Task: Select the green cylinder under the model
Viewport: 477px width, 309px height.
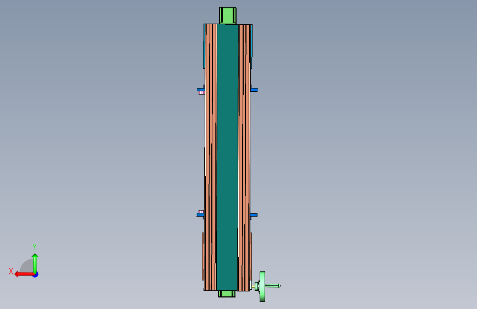Action: [227, 294]
